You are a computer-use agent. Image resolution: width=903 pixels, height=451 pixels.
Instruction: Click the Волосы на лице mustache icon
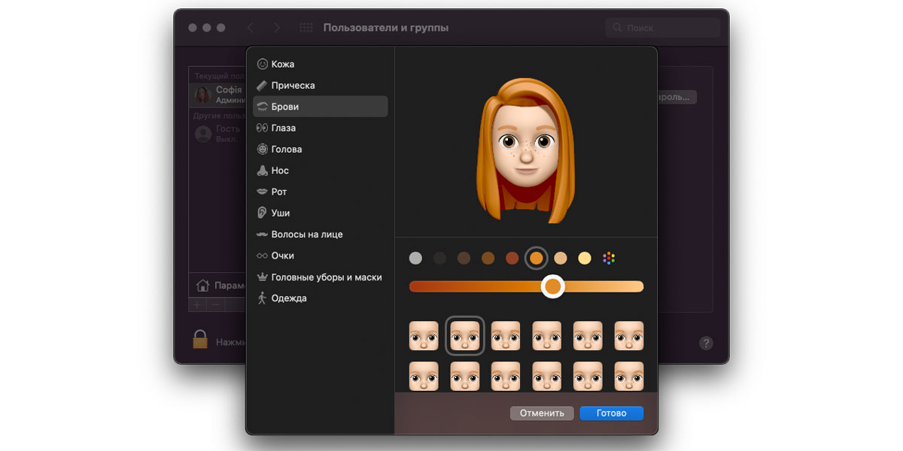(x=263, y=235)
